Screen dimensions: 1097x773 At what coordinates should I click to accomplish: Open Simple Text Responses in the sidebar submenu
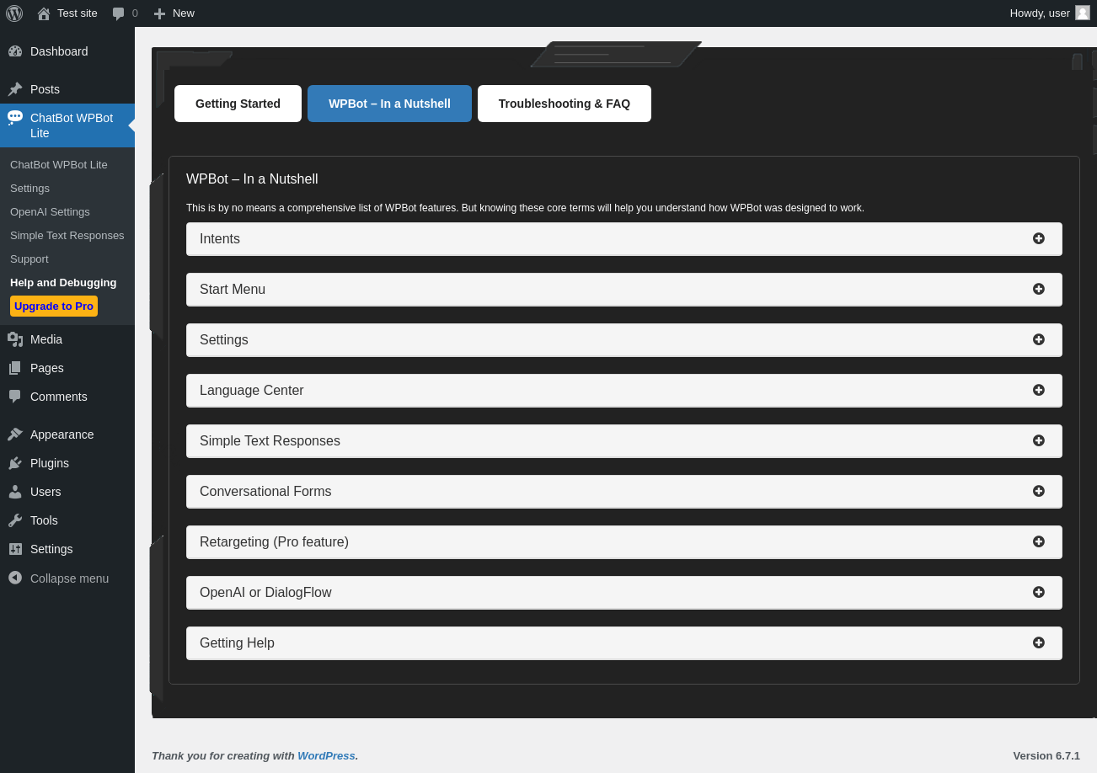pos(67,235)
